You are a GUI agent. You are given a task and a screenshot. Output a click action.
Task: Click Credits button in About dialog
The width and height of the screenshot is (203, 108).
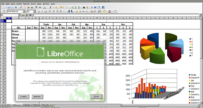(23, 96)
